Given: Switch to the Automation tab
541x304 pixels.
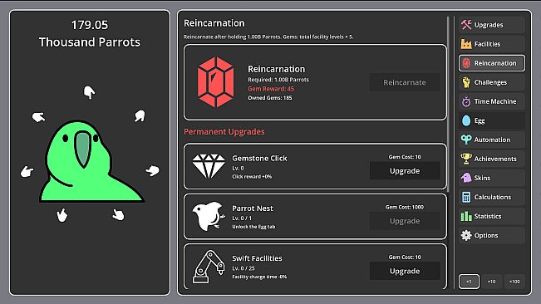Looking at the screenshot, I should pyautogui.click(x=492, y=140).
